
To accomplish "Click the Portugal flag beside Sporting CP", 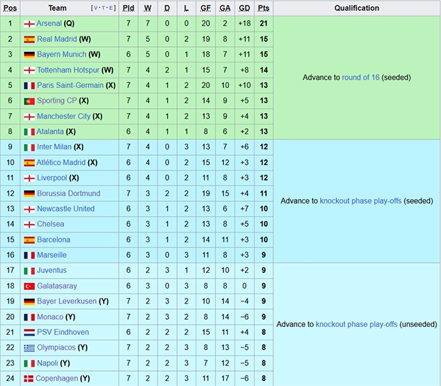I will pyautogui.click(x=29, y=101).
